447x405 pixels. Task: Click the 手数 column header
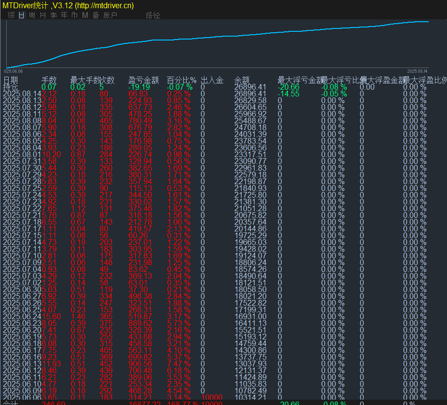(x=49, y=80)
